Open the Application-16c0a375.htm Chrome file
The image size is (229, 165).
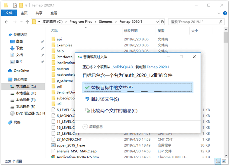click(77, 157)
